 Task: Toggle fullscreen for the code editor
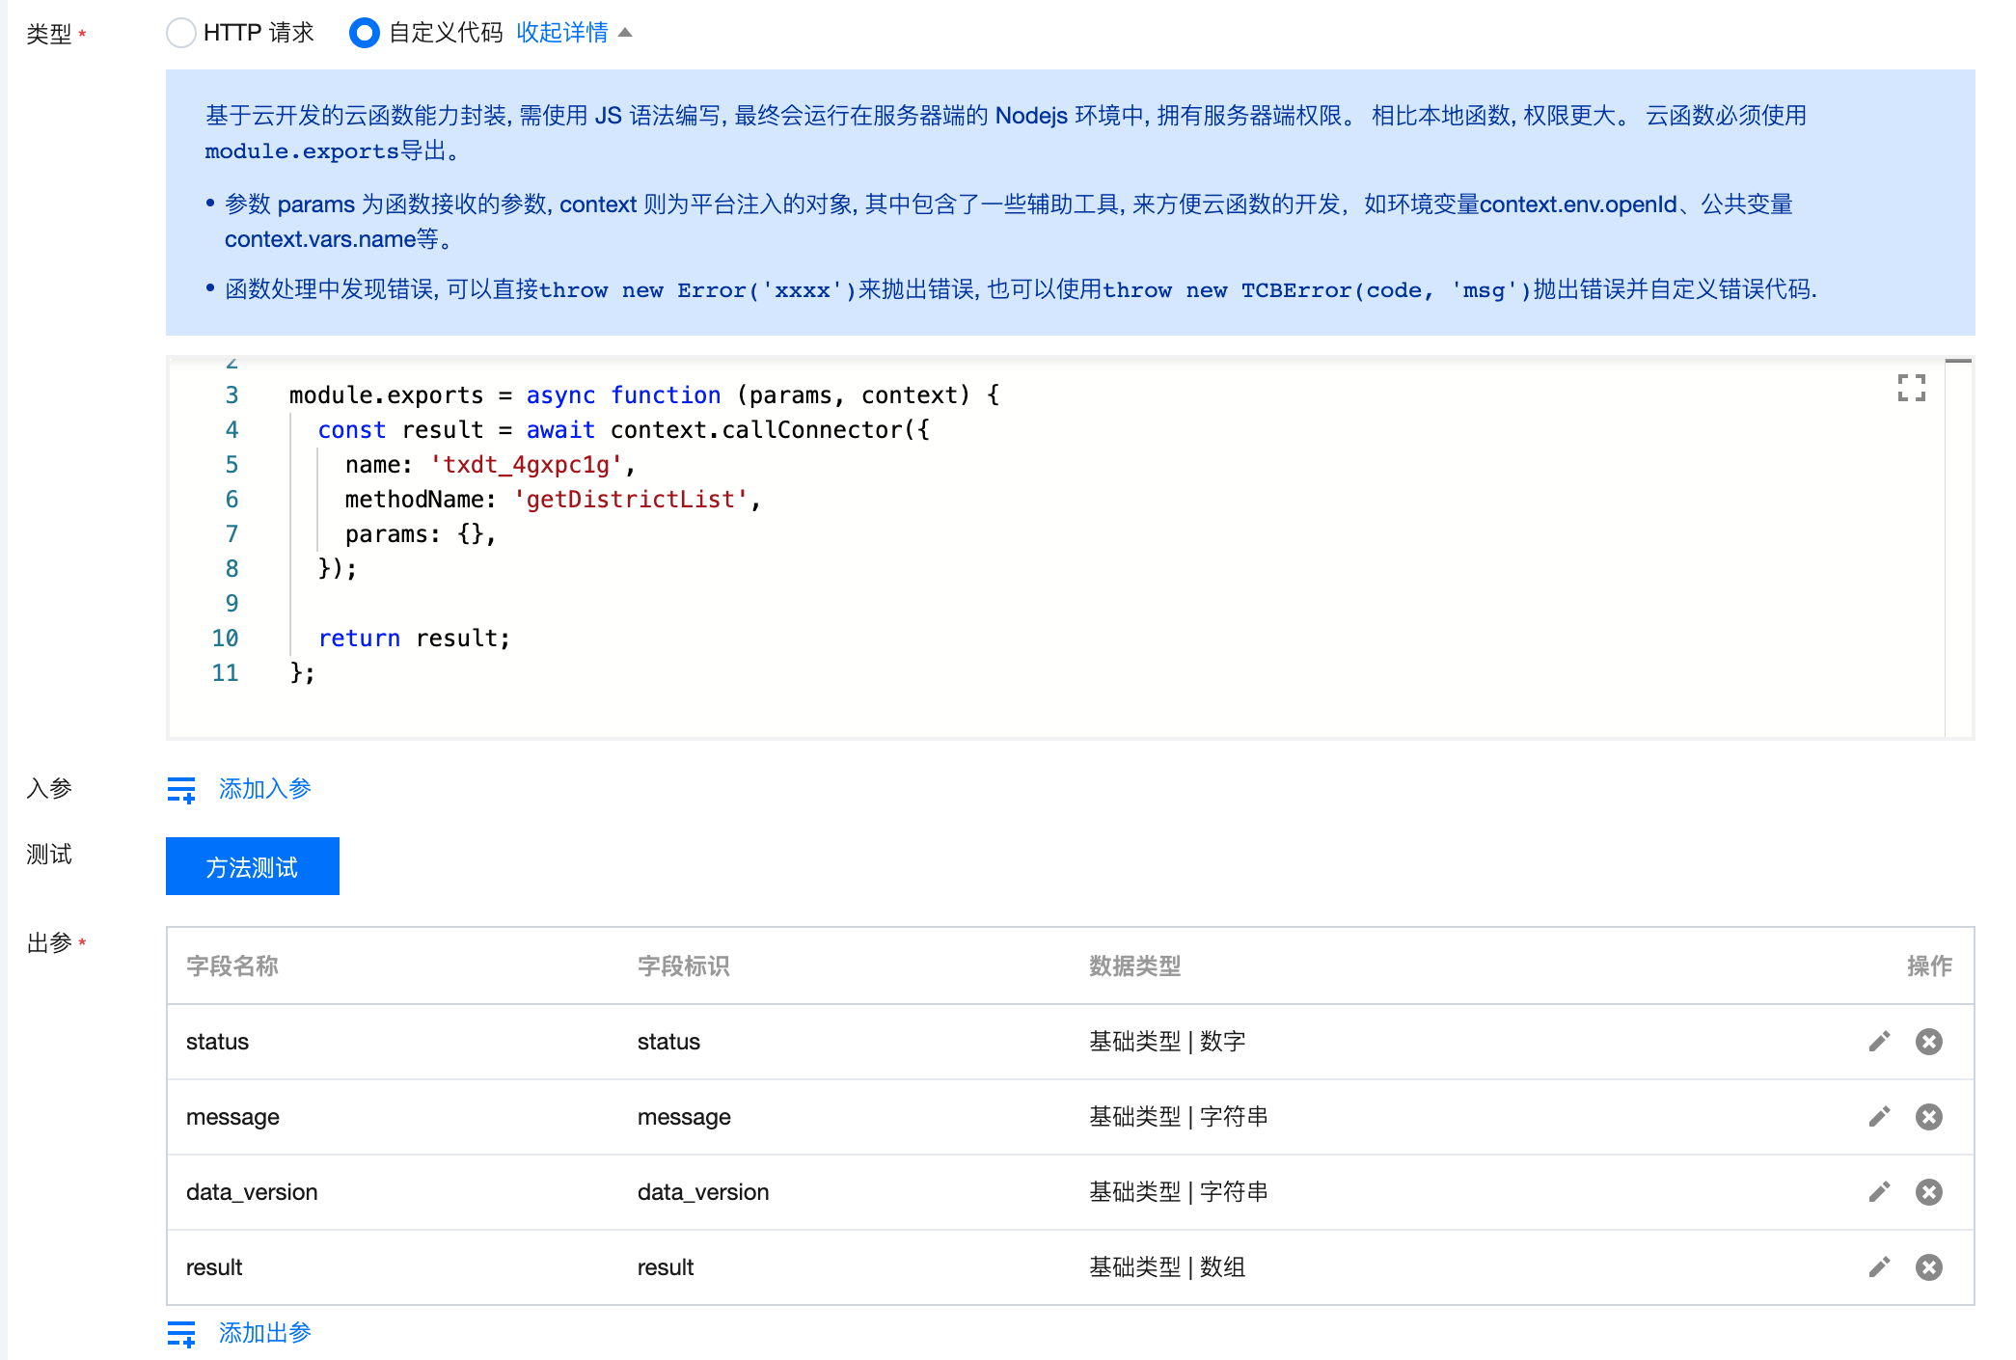(x=1911, y=388)
